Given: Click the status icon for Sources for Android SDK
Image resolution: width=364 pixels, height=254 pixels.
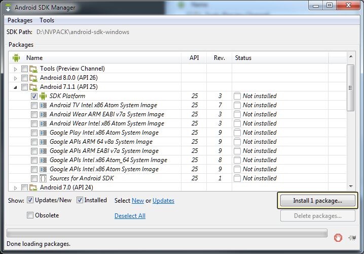Looking at the screenshot, I should pyautogui.click(x=237, y=178).
